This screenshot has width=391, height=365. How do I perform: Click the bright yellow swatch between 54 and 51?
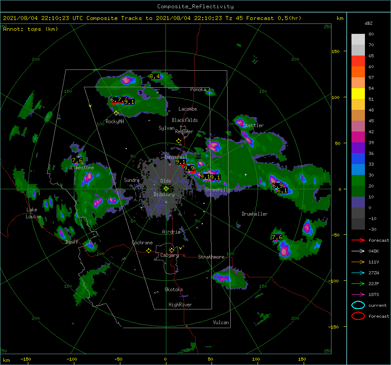pyautogui.click(x=358, y=94)
